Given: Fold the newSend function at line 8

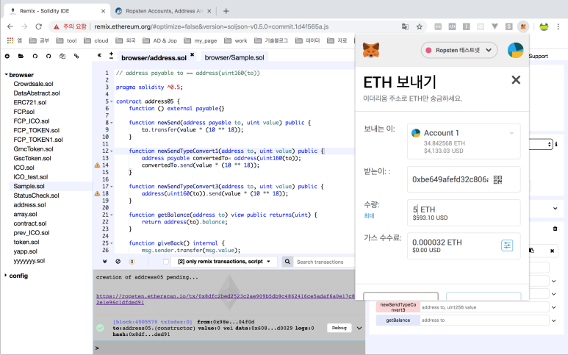Looking at the screenshot, I should (x=112, y=123).
